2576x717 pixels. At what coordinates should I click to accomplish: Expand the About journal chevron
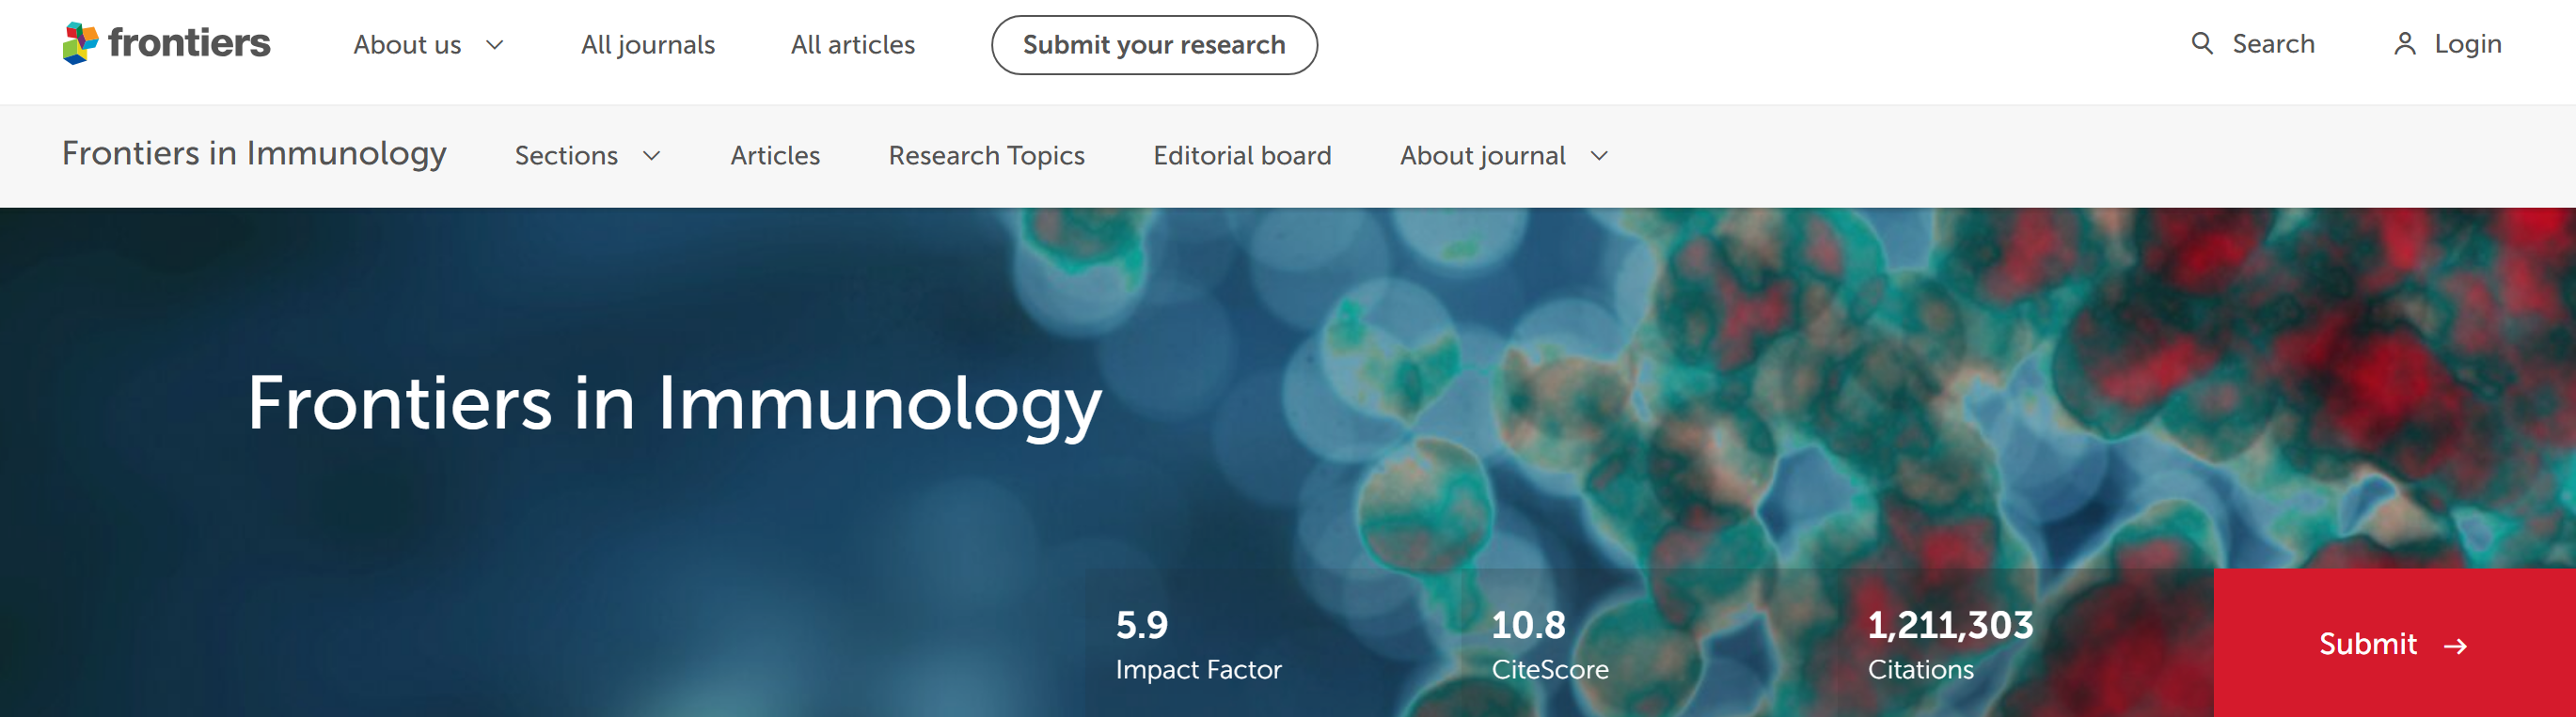click(1599, 156)
